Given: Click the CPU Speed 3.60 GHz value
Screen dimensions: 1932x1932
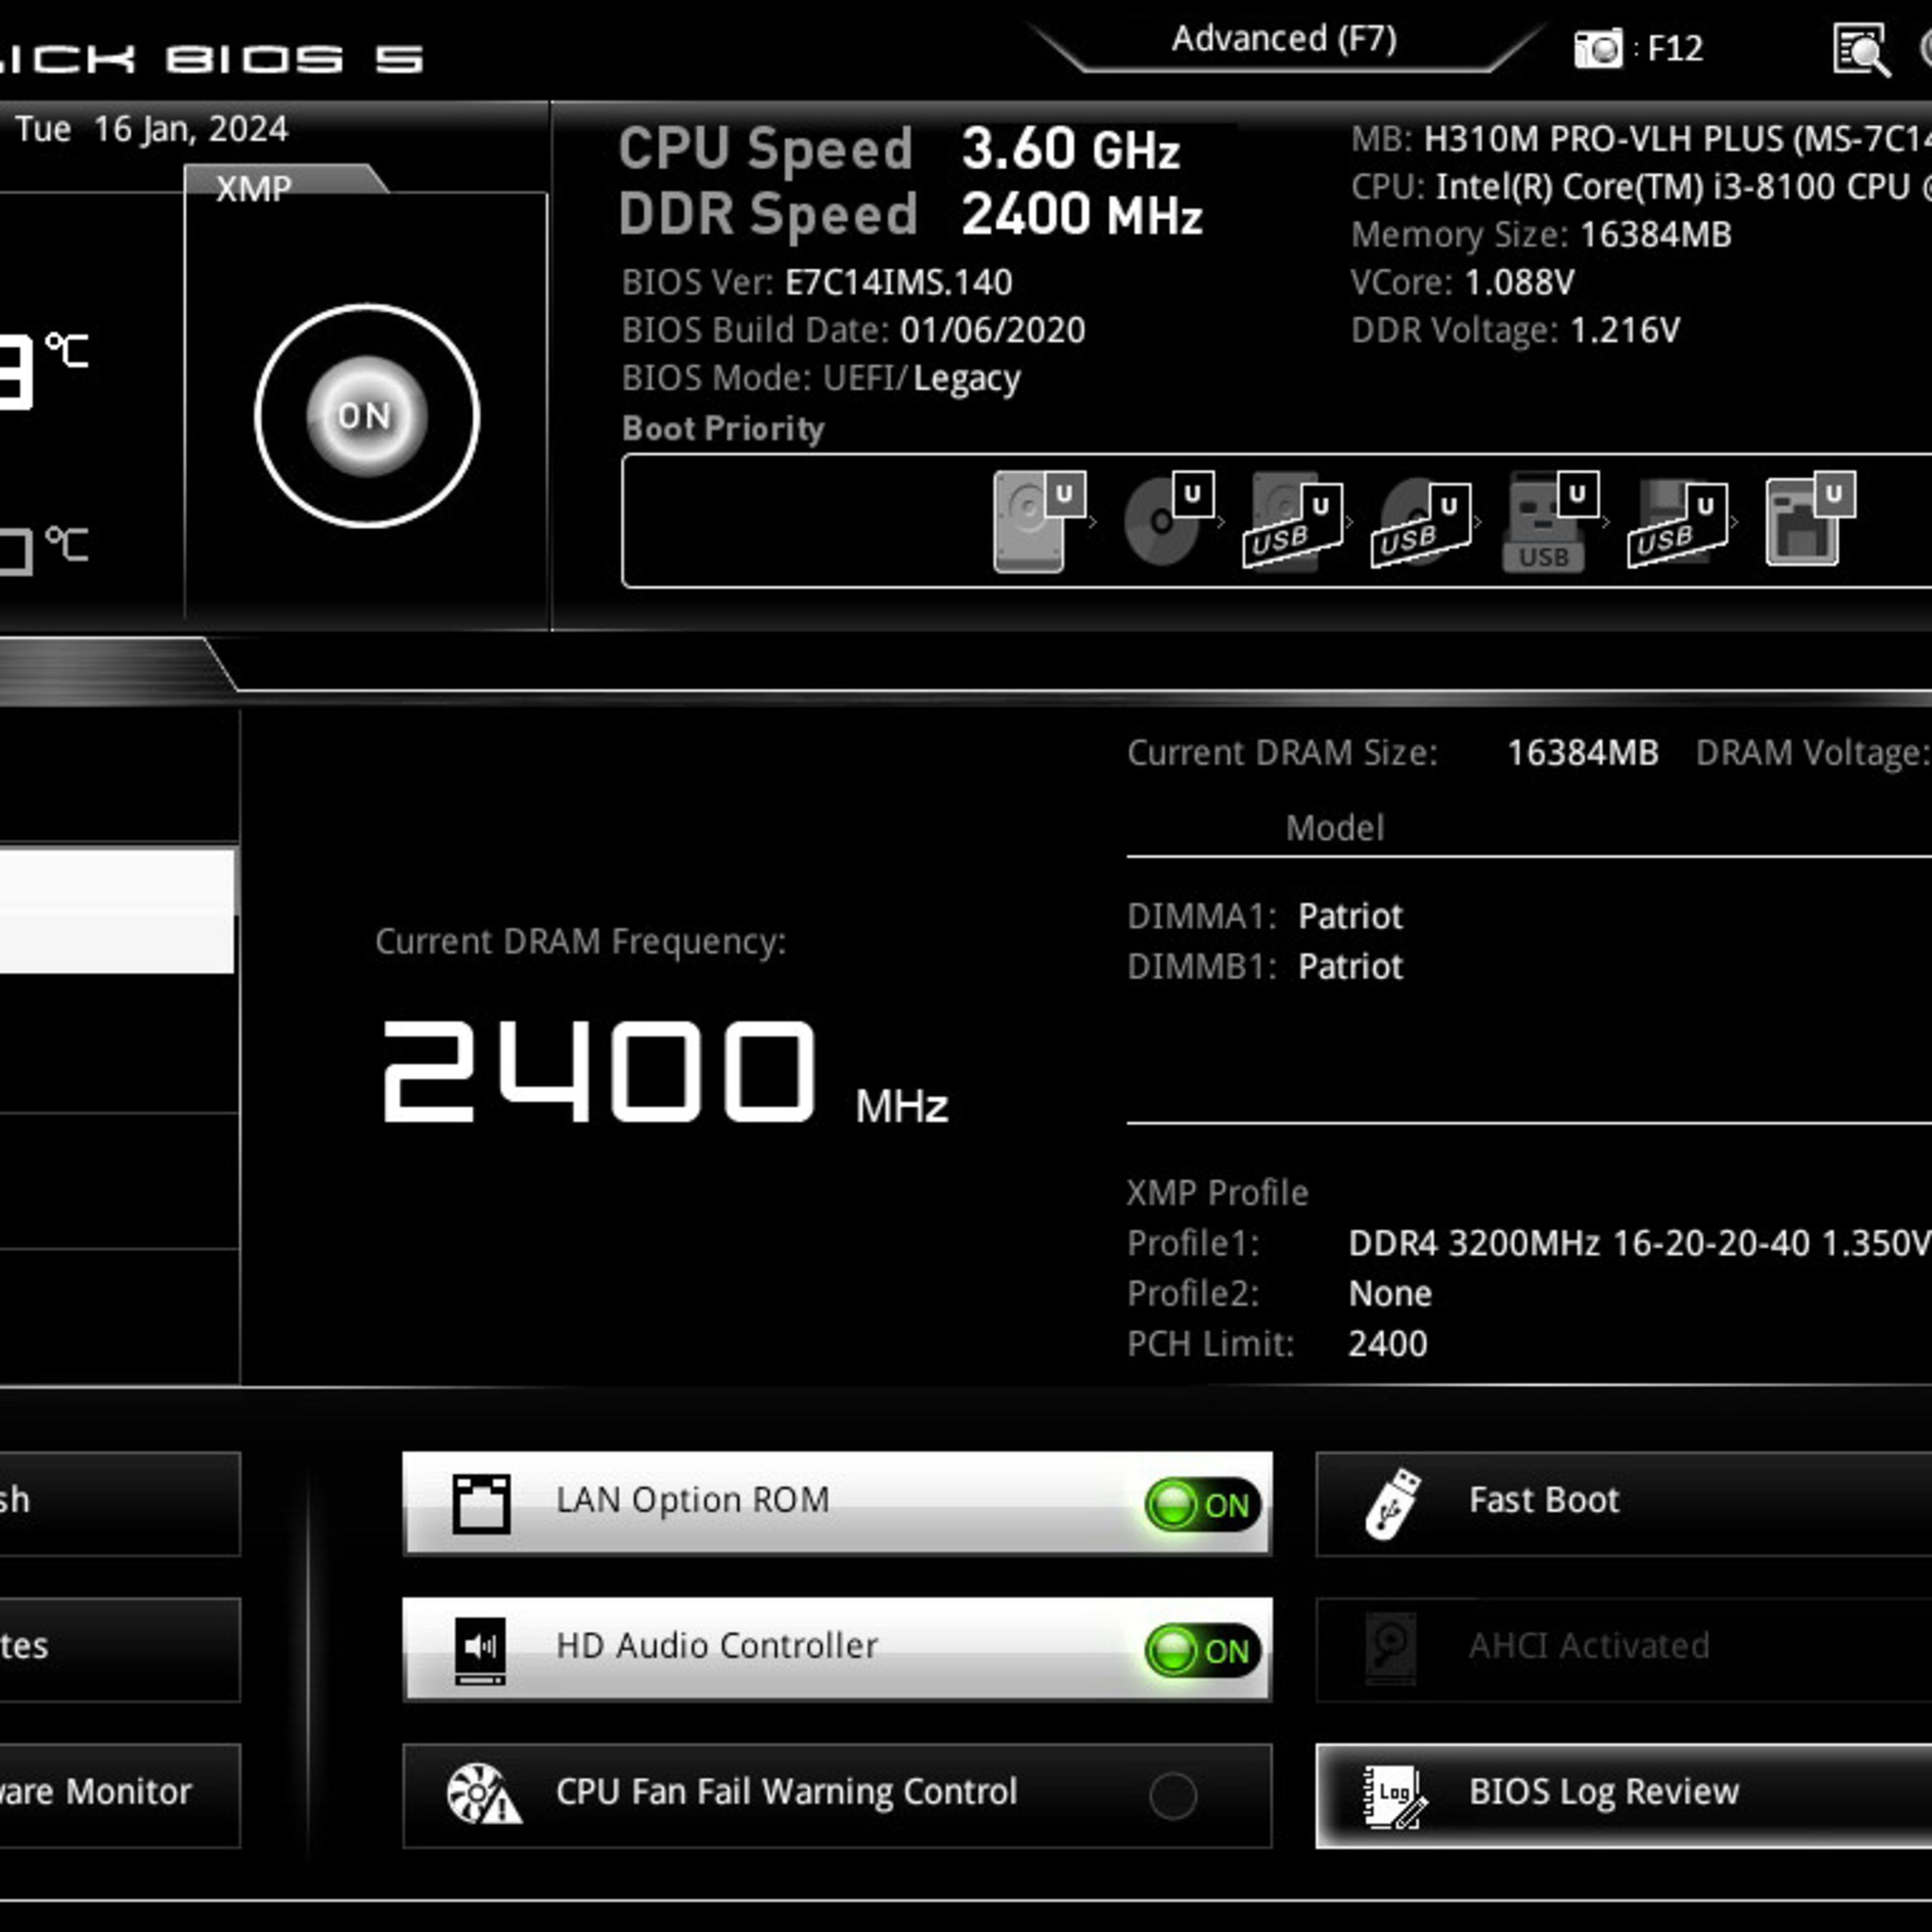Looking at the screenshot, I should [x=1070, y=150].
